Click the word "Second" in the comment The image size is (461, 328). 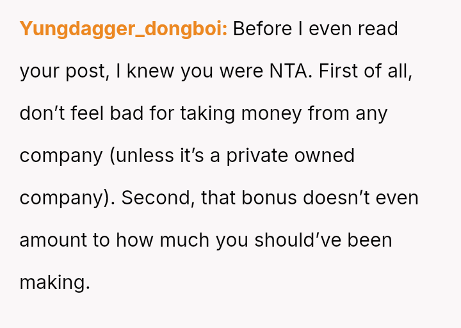click(158, 198)
